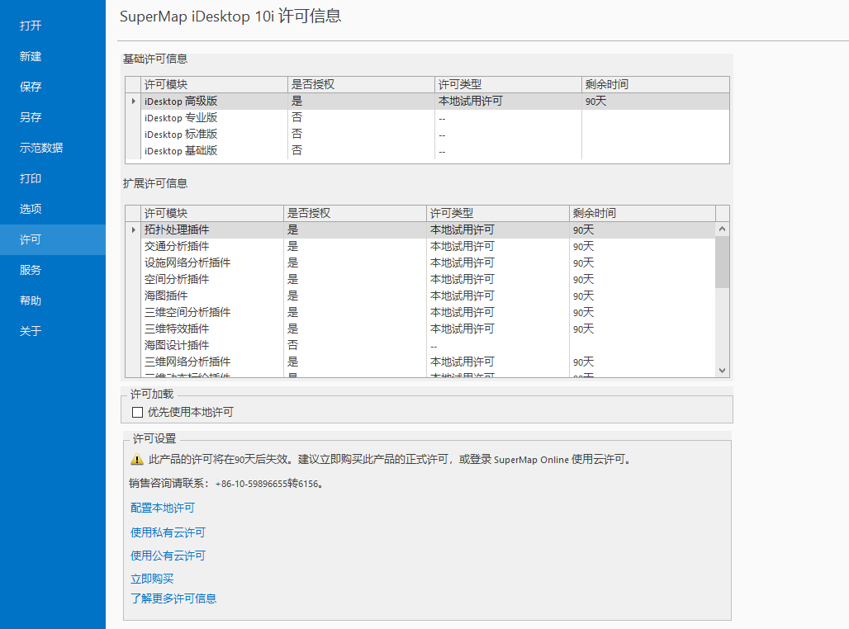Screen dimensions: 849x629
Task: Select the 空间分析插件 row
Action: pyautogui.click(x=420, y=279)
